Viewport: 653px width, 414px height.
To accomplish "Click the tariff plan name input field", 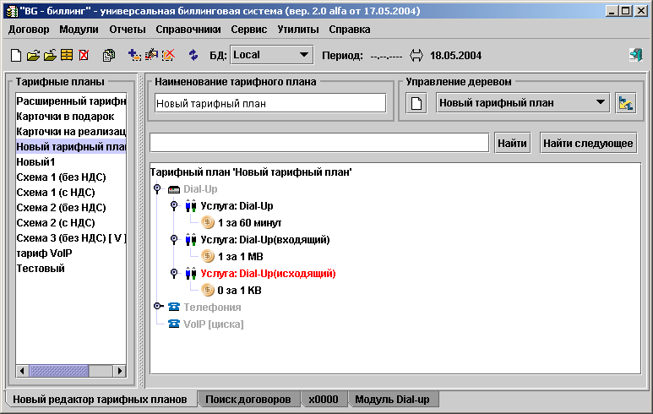I will (x=270, y=103).
